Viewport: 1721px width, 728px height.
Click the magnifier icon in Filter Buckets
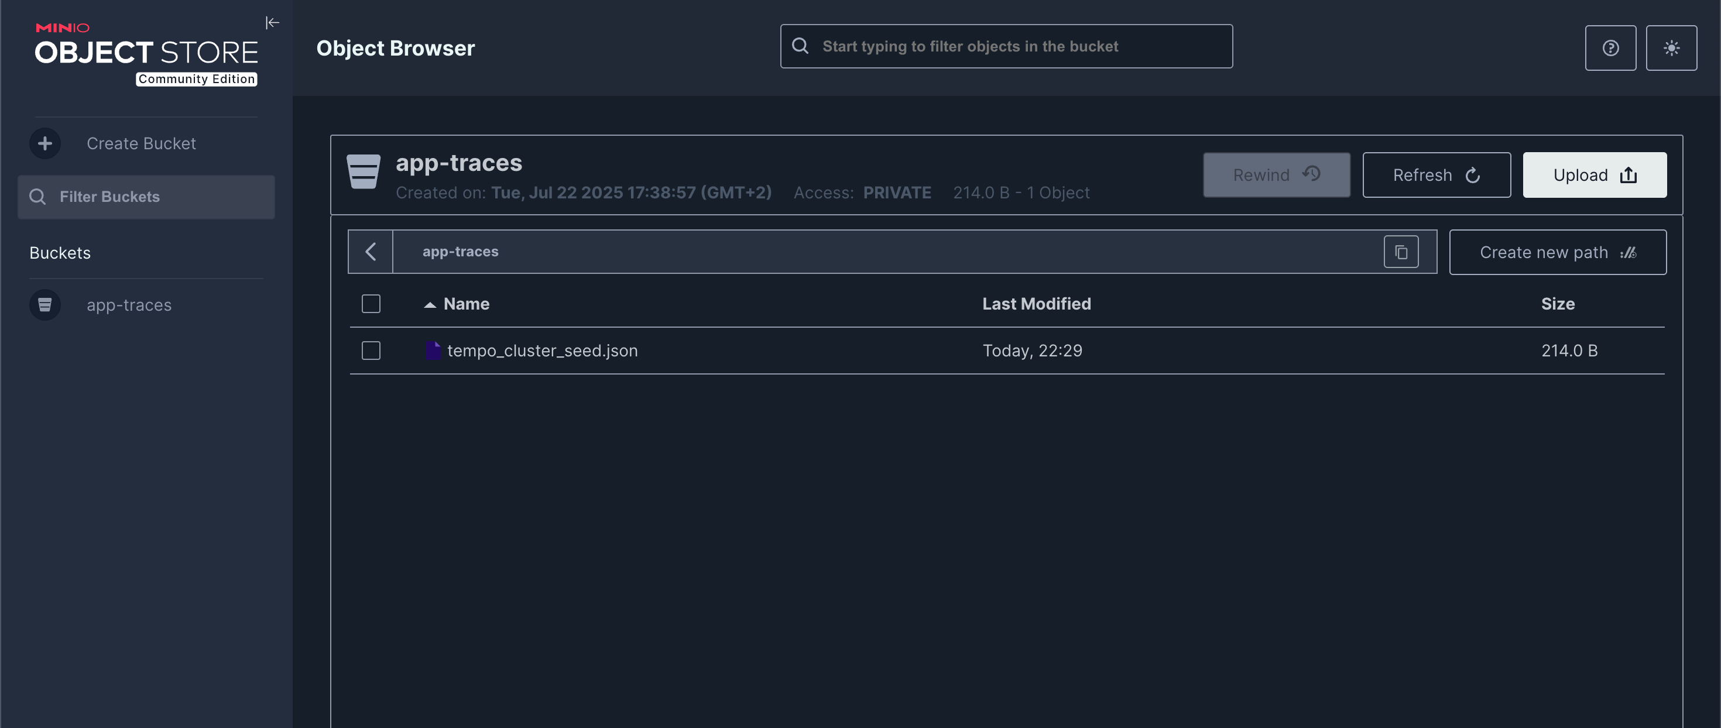37,197
